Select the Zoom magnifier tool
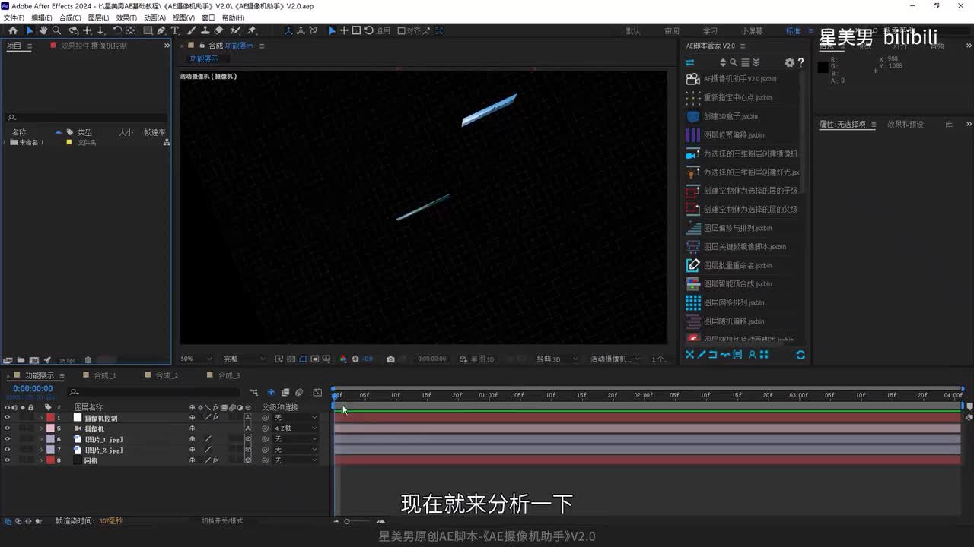 tap(57, 30)
